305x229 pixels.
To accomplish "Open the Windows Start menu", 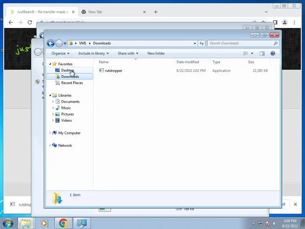I will pos(8,223).
